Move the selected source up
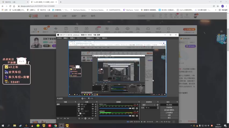The height and width of the screenshot is (128, 229). (89, 118)
